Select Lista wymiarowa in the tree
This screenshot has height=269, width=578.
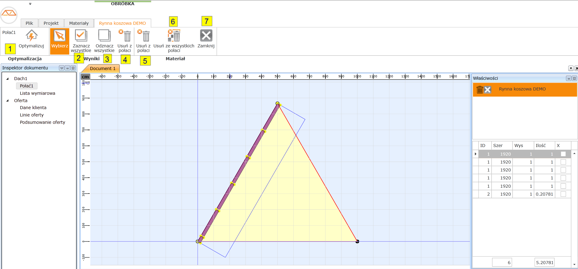37,93
